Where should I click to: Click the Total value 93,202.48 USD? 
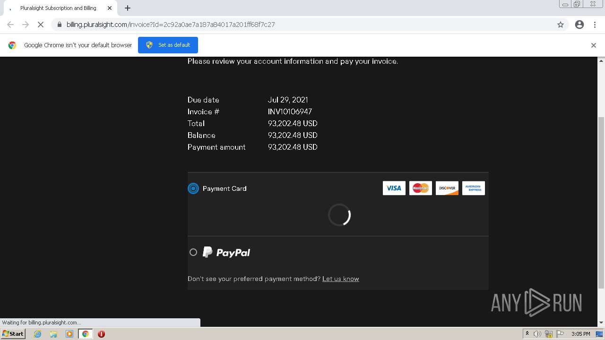click(293, 123)
